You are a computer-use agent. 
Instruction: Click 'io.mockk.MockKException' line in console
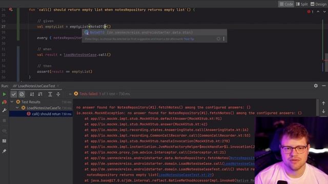[x=189, y=113]
